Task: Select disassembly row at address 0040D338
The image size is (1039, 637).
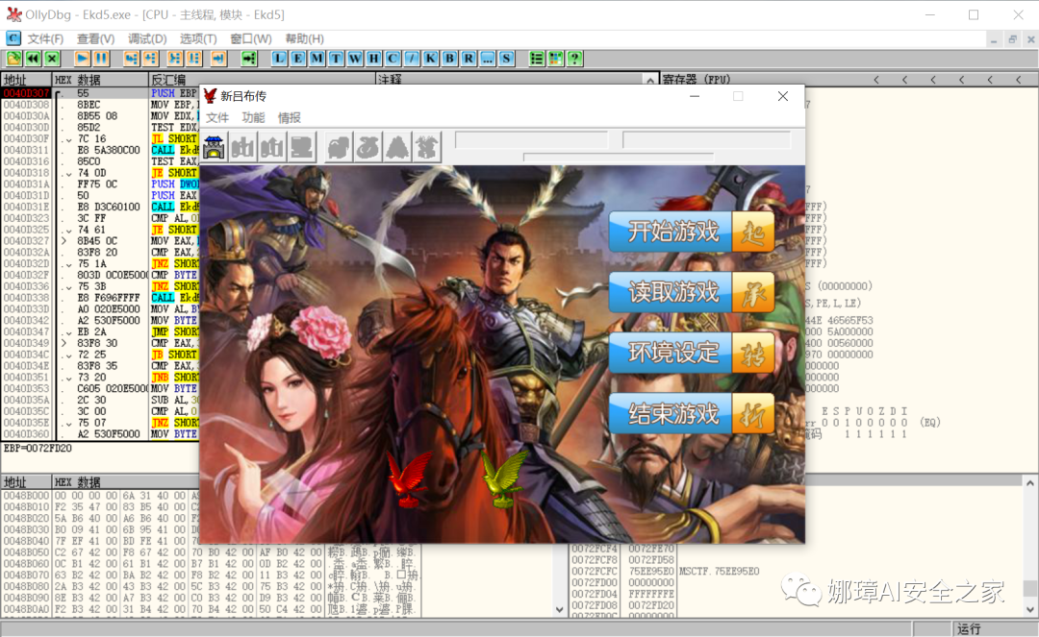Action: click(99, 298)
